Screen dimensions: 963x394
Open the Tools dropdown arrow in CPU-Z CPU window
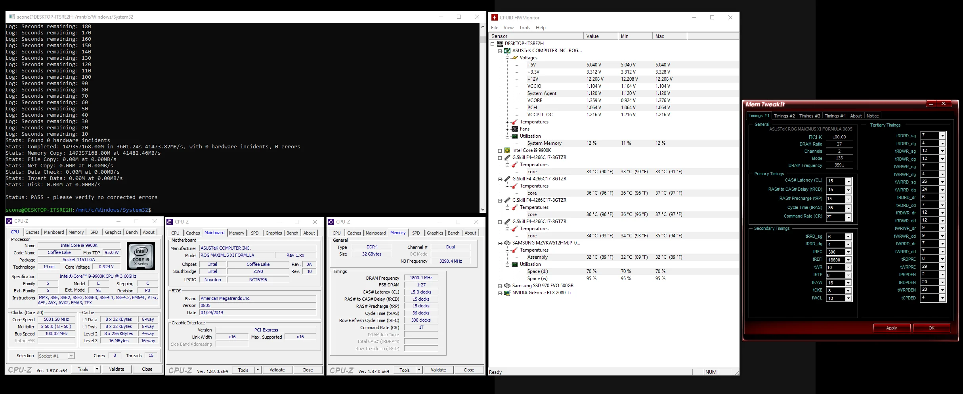click(x=97, y=369)
